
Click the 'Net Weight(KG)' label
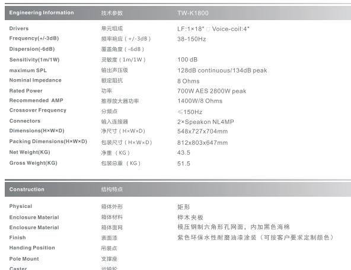(30, 152)
